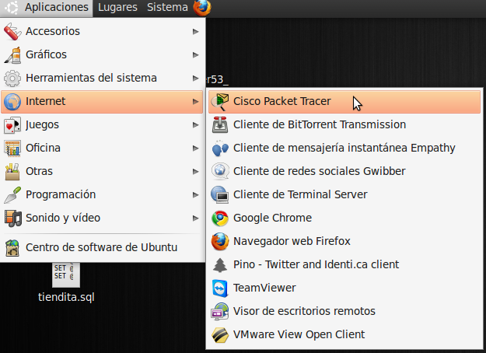Launch Pino Twitter and Identi.ca client
The width and height of the screenshot is (486, 353).
click(344, 265)
